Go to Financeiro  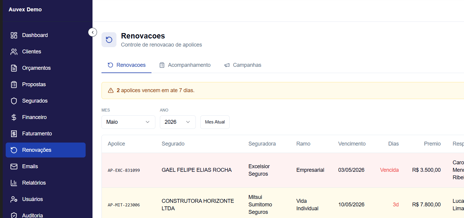[46, 117]
